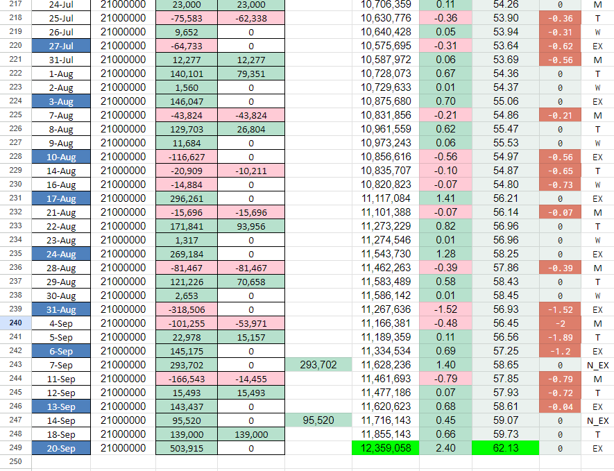Select the 59.73 cell
614x471 pixels.
506,434
